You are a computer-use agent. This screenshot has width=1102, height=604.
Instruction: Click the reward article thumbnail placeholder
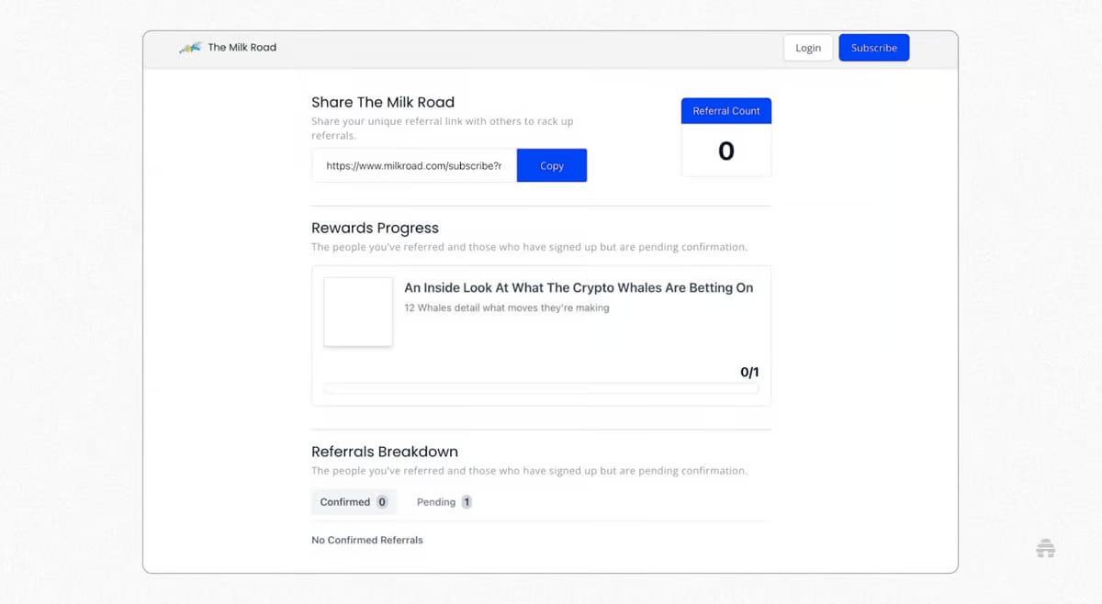click(357, 311)
